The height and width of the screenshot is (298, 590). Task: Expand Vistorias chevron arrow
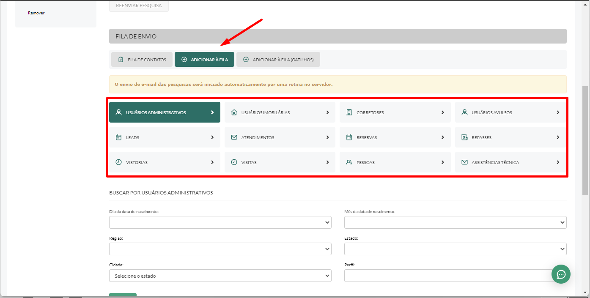pos(212,162)
